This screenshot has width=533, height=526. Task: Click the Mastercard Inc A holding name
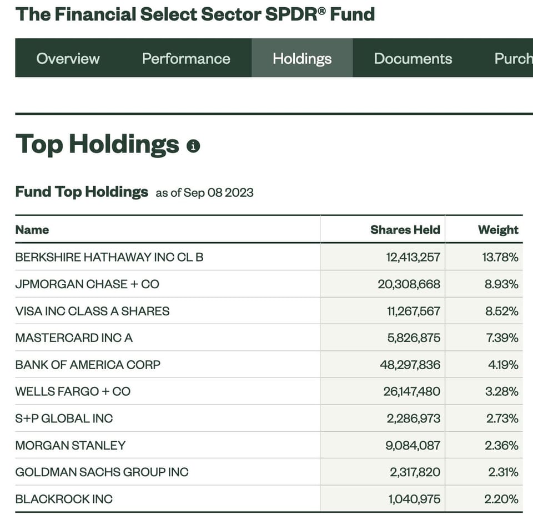[74, 338]
